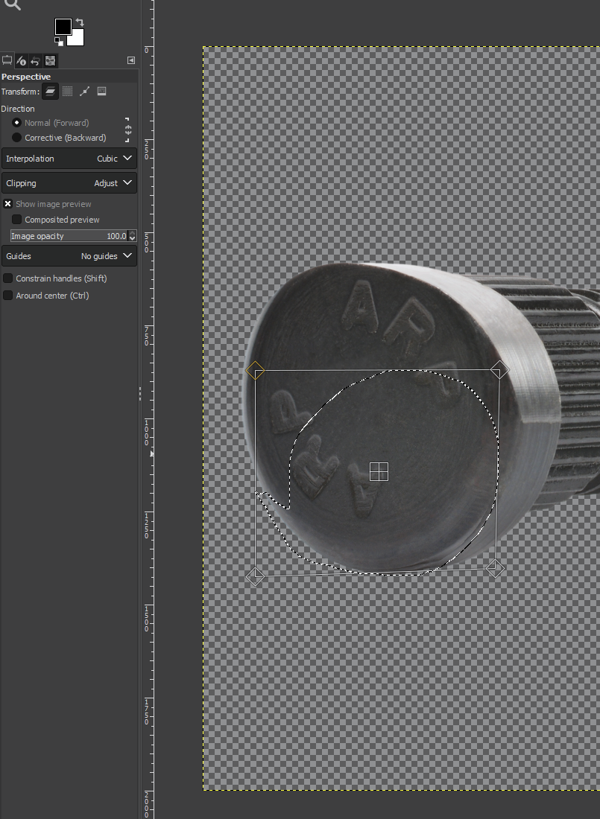Image resolution: width=600 pixels, height=819 pixels.
Task: Open the Interpolation Cubic dropdown
Action: click(x=69, y=159)
